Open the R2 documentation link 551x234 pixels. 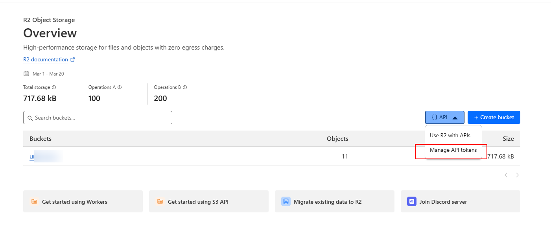click(x=46, y=60)
